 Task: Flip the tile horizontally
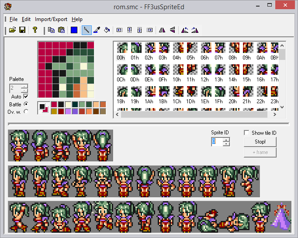(162, 30)
